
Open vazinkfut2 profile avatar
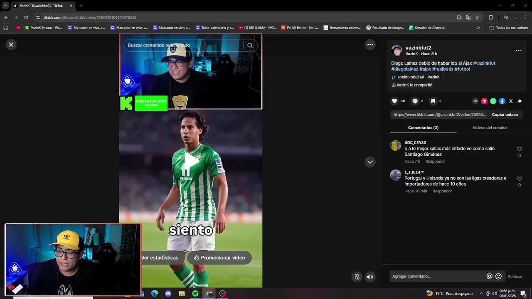[397, 51]
